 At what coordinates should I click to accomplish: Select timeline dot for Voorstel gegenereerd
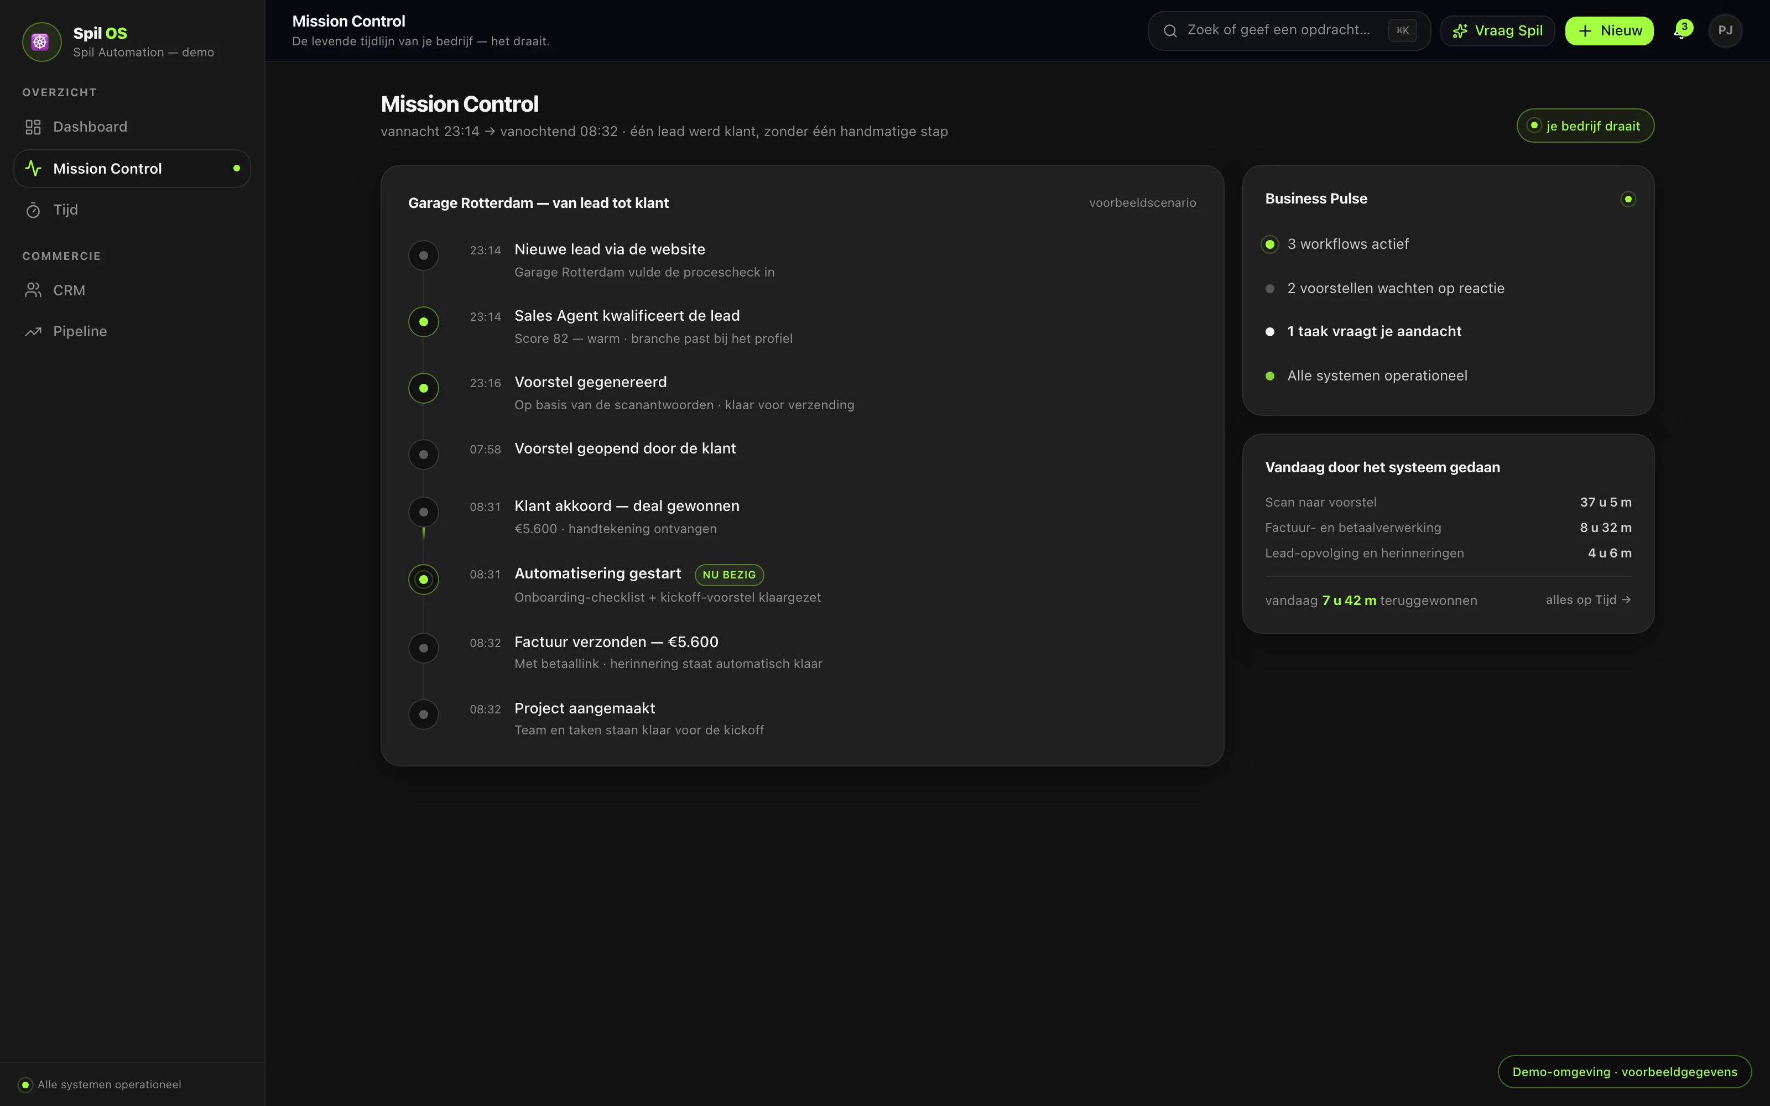pos(424,388)
